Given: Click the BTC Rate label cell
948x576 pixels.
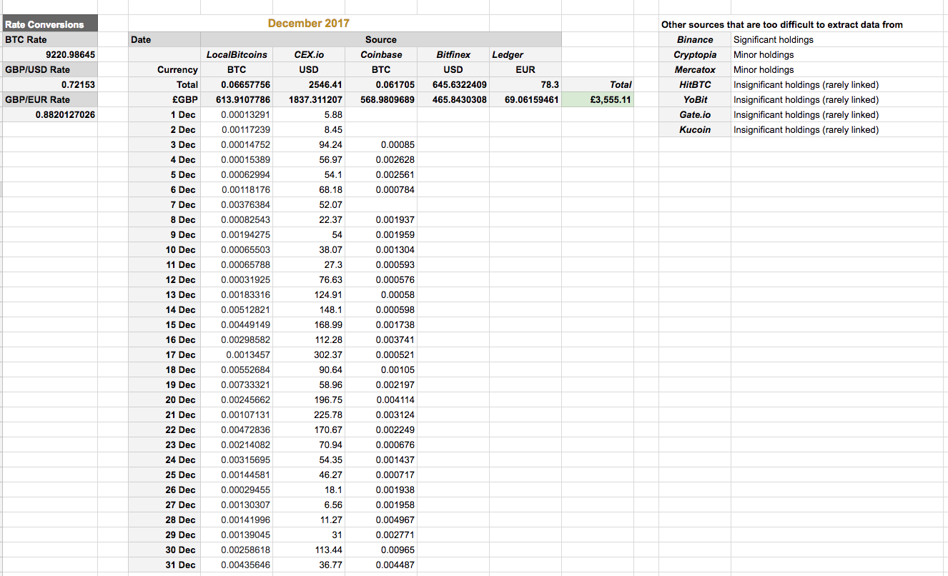Looking at the screenshot, I should coord(49,39).
